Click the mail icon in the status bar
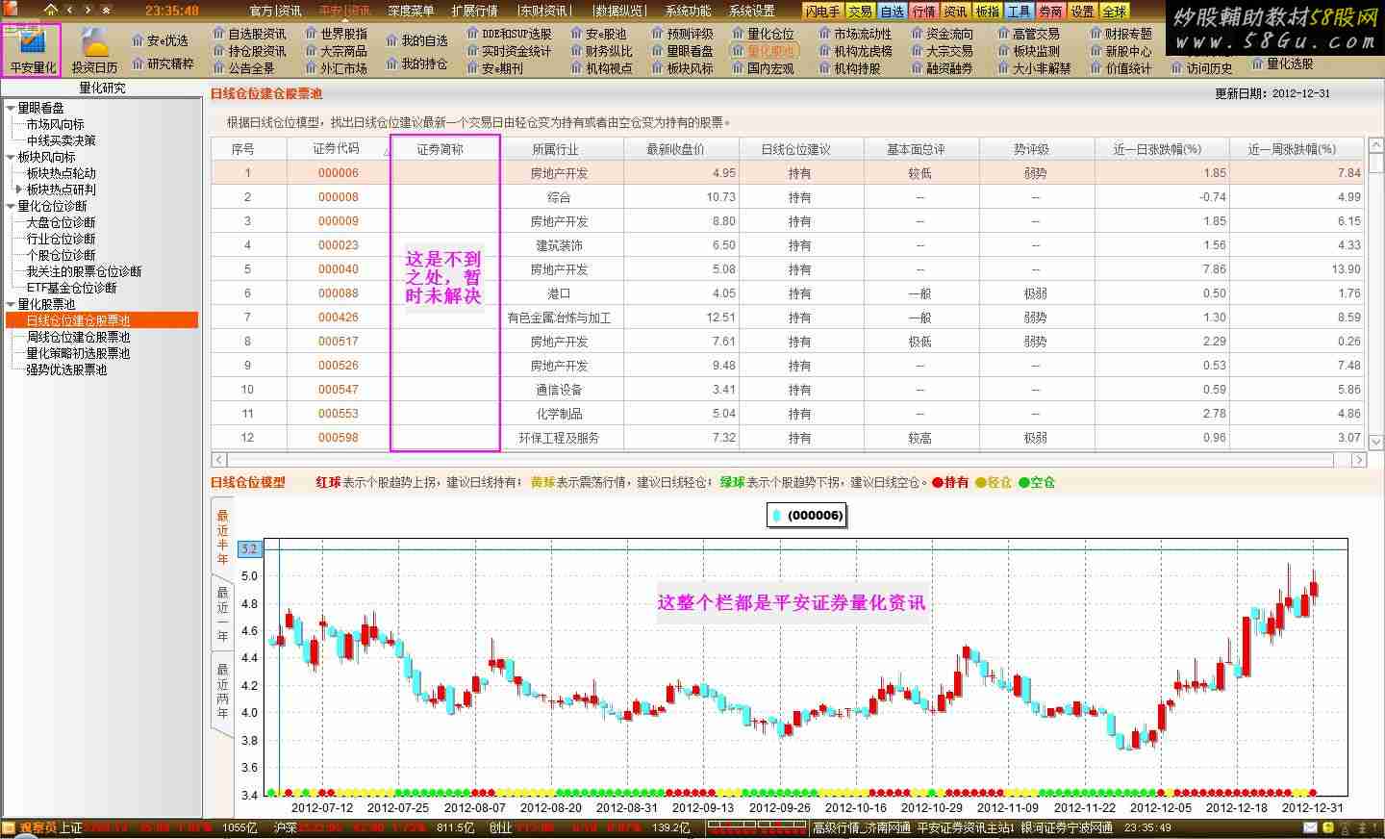1385x839 pixels. [x=1310, y=827]
